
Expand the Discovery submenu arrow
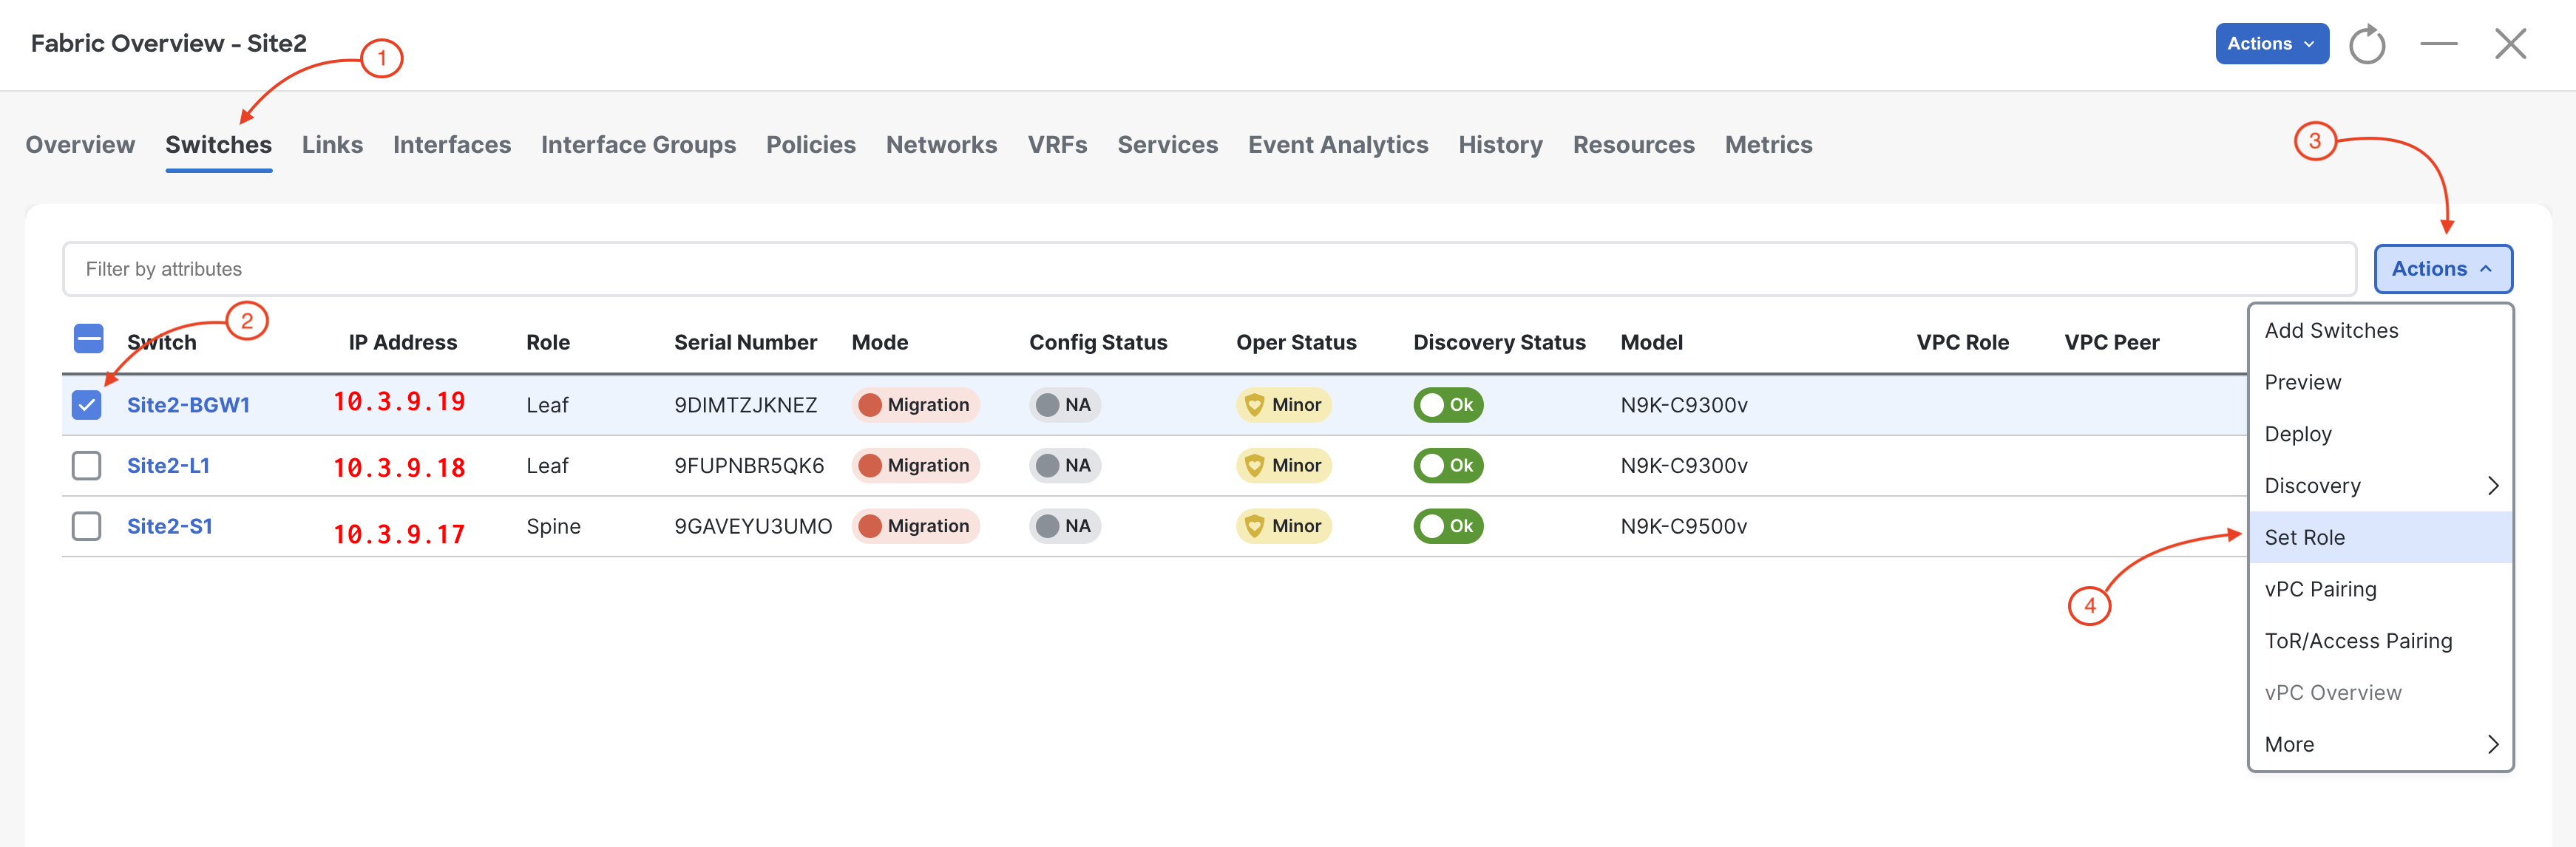(2492, 486)
